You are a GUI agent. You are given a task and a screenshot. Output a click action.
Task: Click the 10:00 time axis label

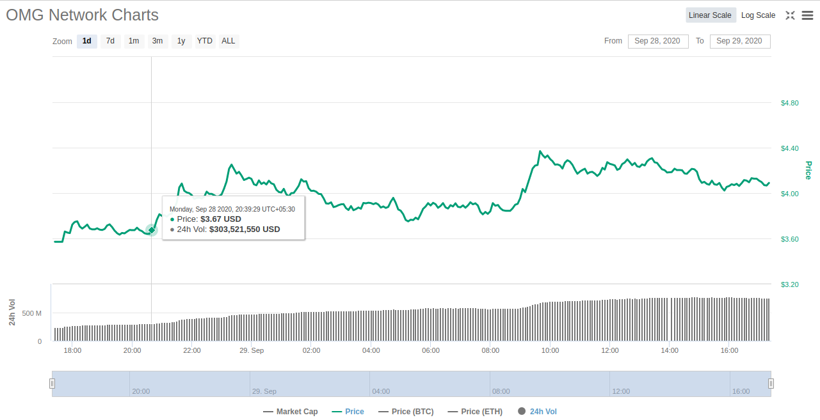pyautogui.click(x=550, y=350)
